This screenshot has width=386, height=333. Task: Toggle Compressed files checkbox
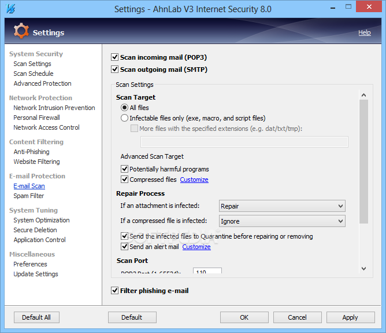coord(124,180)
